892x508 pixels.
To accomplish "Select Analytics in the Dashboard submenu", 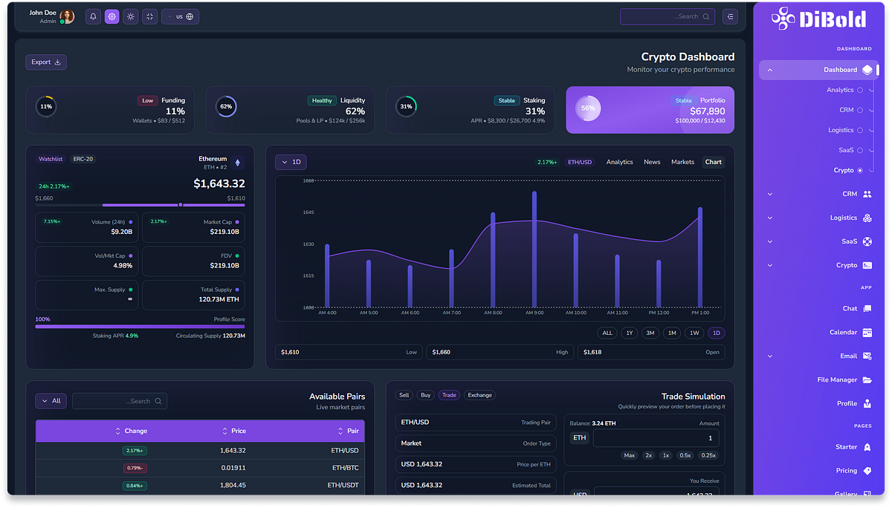I will click(844, 90).
